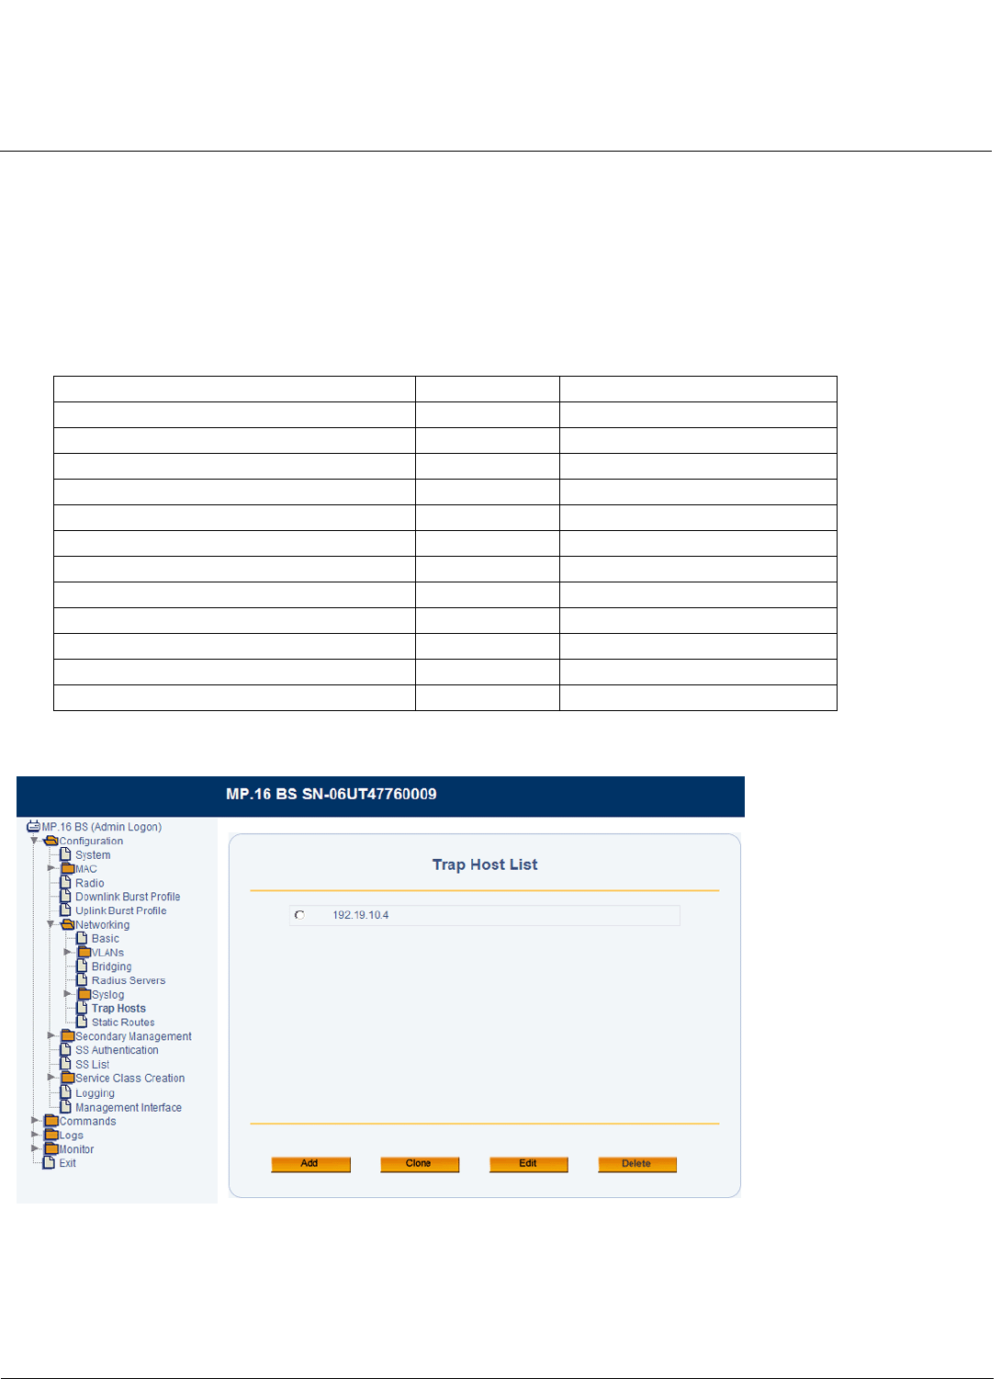Screen dimensions: 1001x1379
Task: Click the Radio page icon
Action: 66,882
